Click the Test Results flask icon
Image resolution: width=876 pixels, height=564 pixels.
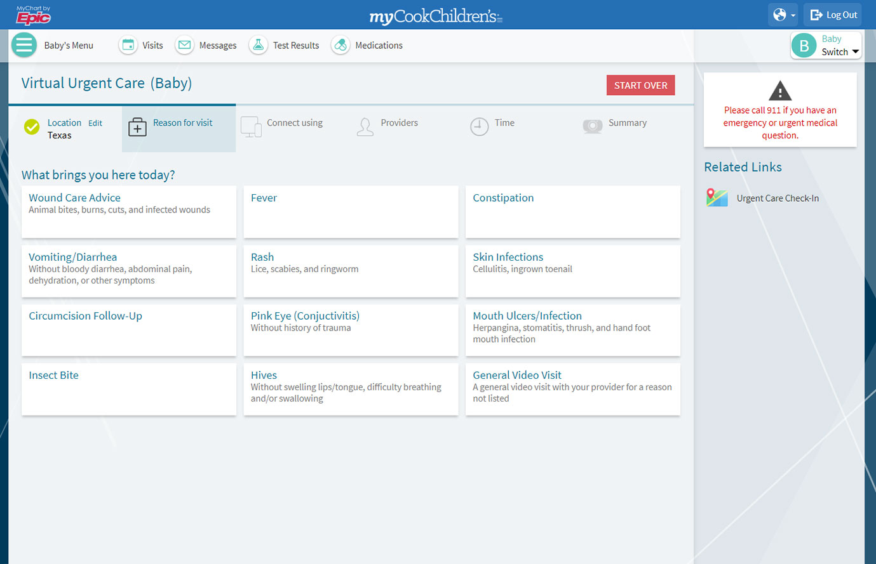pyautogui.click(x=258, y=45)
